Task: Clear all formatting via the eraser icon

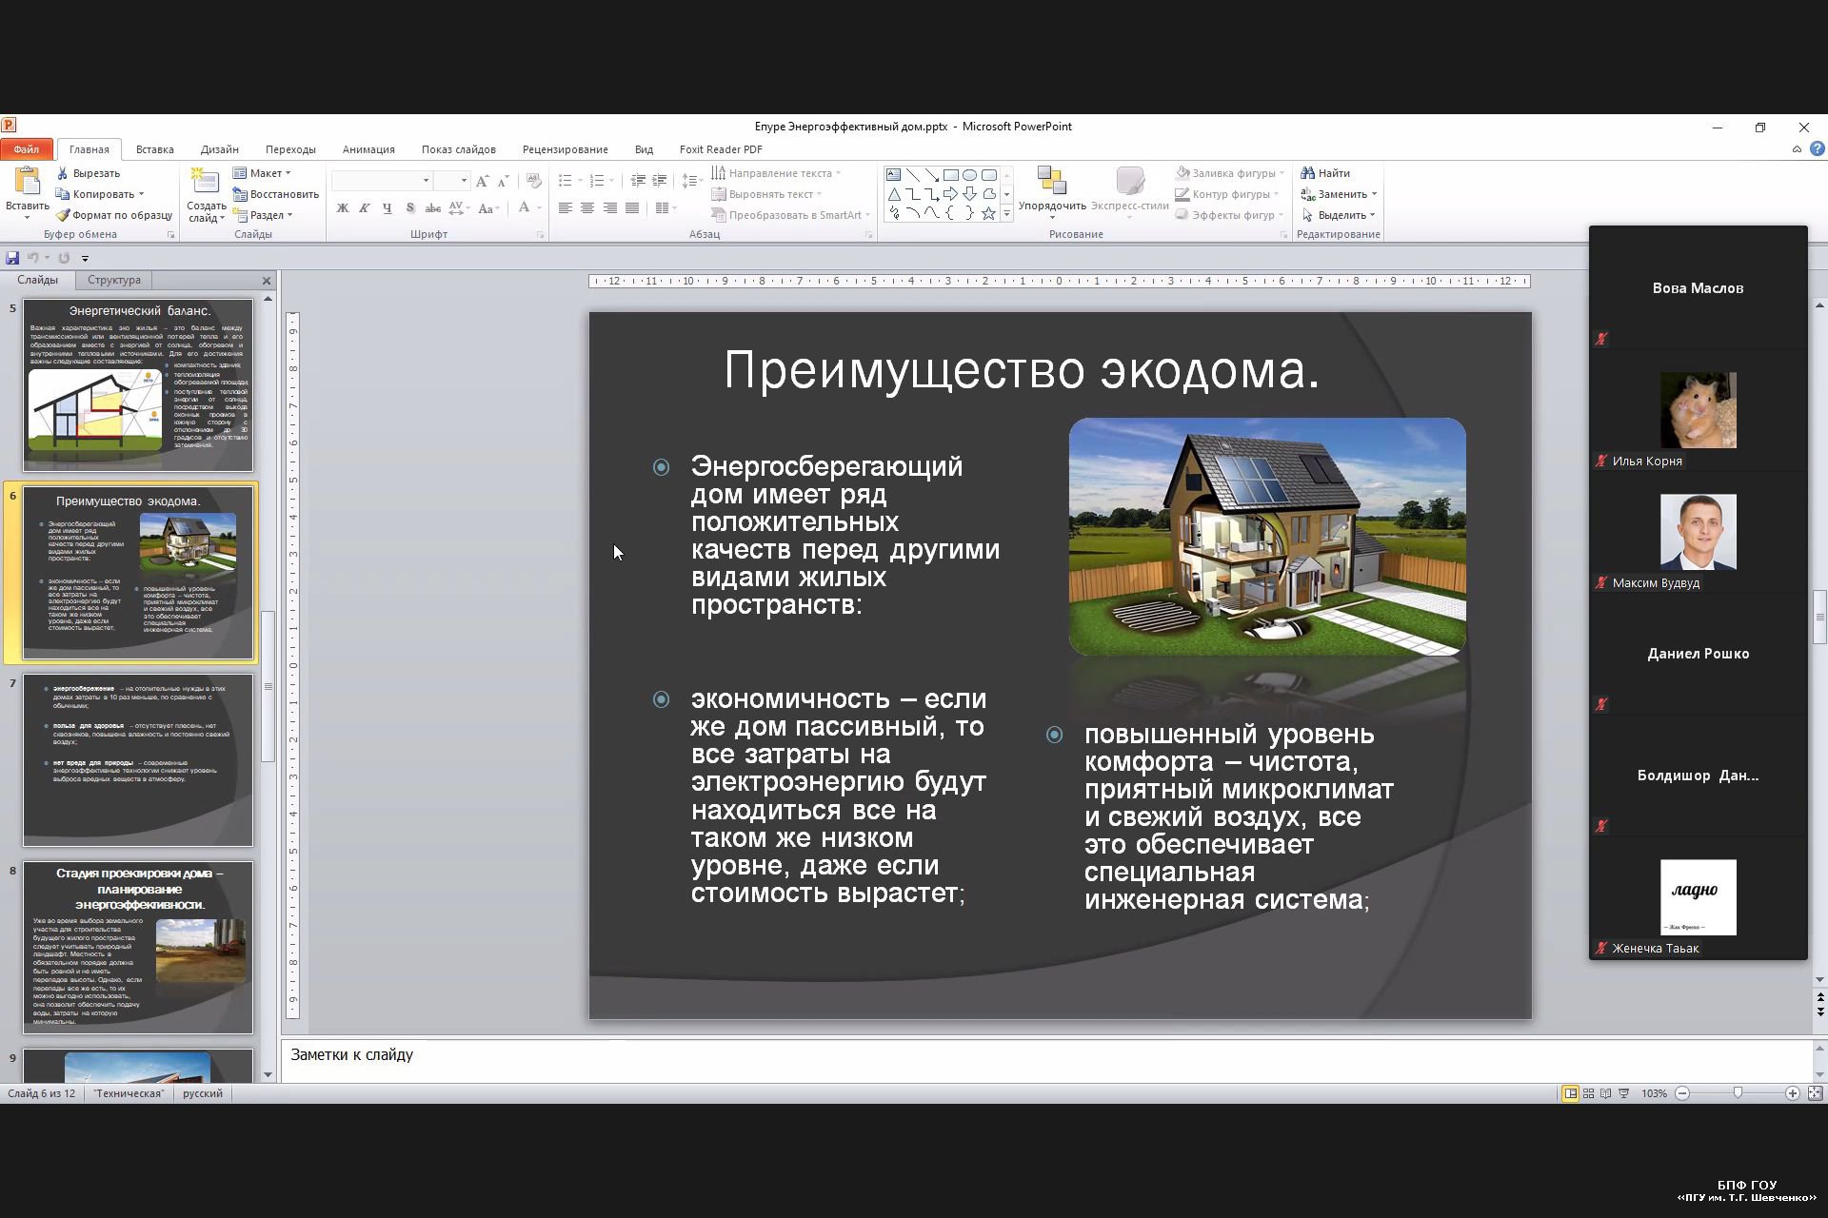Action: tap(533, 181)
